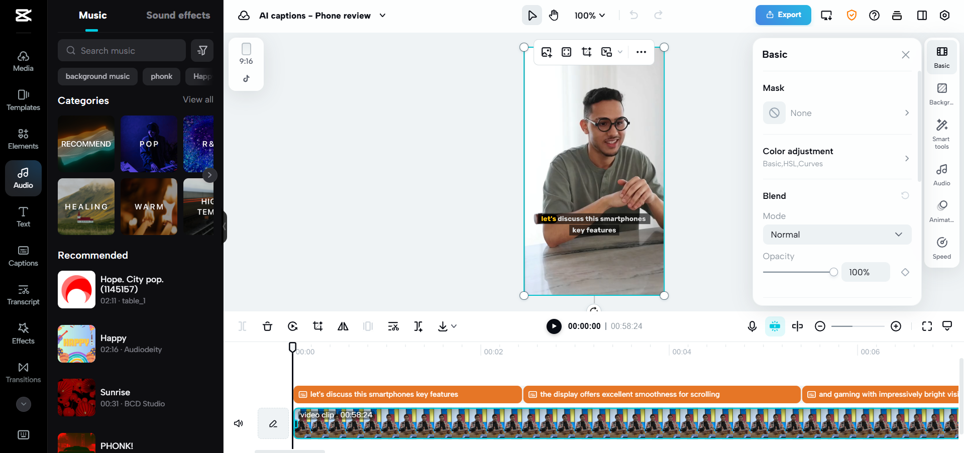Image resolution: width=964 pixels, height=453 pixels.
Task: Click the Export button
Action: [x=782, y=15]
